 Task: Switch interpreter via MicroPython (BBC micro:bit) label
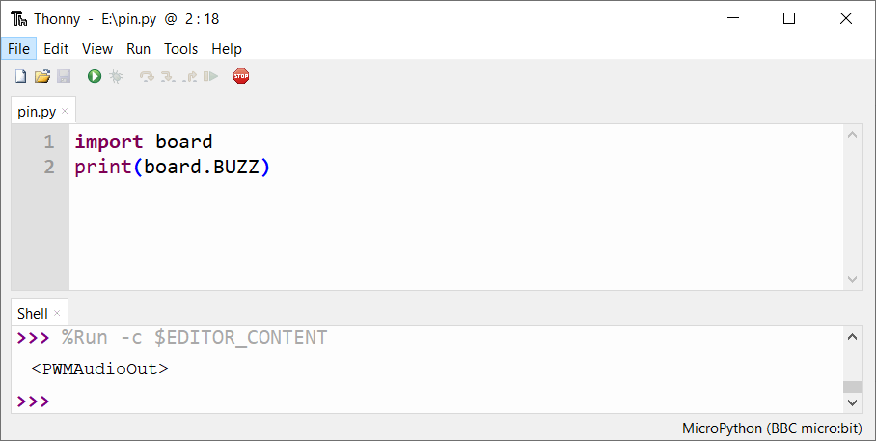(772, 428)
